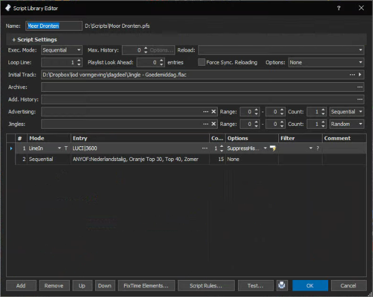The width and height of the screenshot is (373, 297).
Task: Increase Advertising Count value
Action: pos(323,110)
